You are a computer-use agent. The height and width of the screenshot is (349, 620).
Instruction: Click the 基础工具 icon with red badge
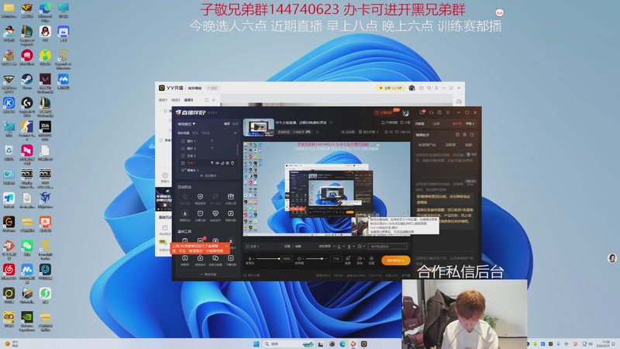pos(200,240)
